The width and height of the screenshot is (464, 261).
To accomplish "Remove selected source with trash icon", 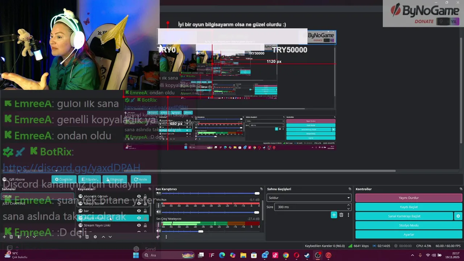I will click(x=87, y=237).
